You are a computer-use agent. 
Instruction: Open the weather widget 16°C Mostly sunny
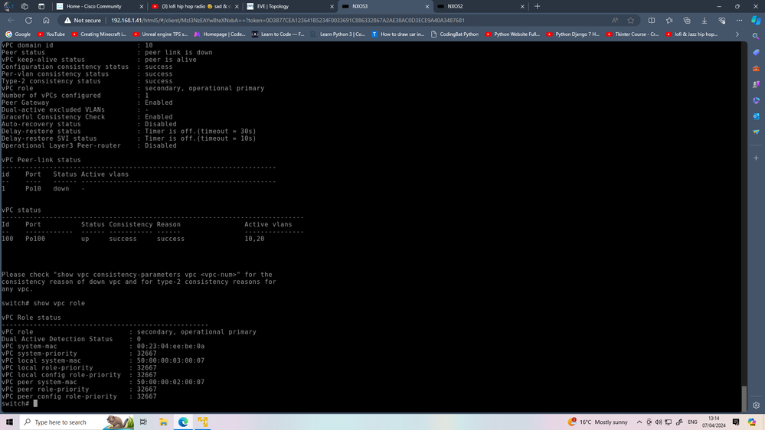click(597, 422)
